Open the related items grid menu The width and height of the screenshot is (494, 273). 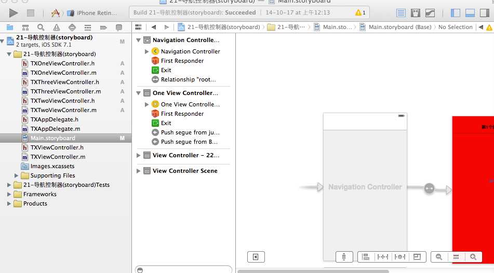click(x=138, y=27)
